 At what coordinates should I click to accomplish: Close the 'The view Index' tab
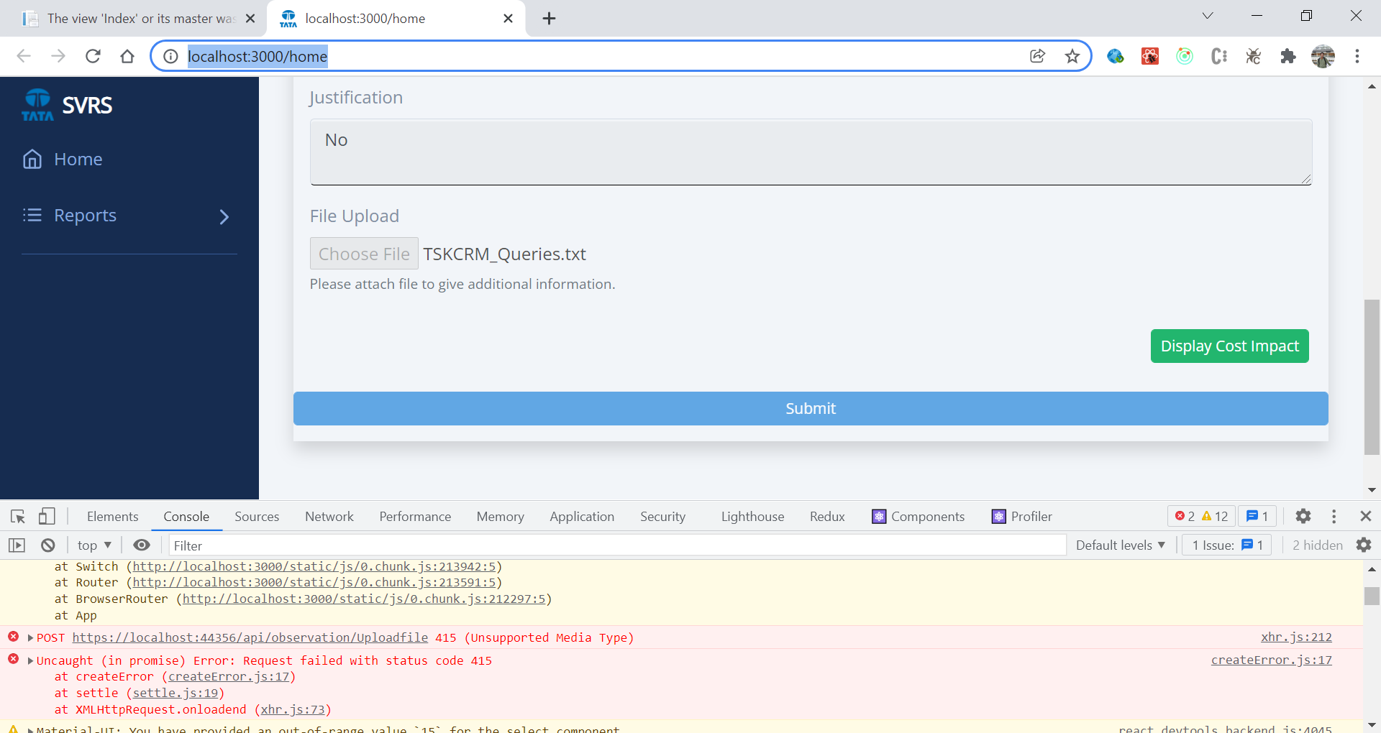[250, 19]
